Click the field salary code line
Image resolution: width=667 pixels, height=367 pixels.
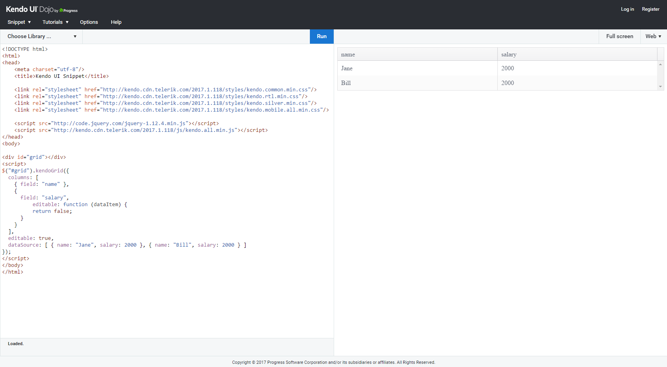[x=44, y=198]
